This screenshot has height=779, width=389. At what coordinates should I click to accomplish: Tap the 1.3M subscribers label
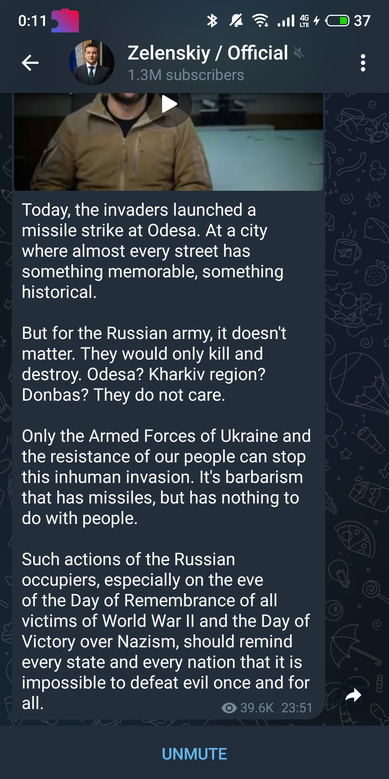186,75
